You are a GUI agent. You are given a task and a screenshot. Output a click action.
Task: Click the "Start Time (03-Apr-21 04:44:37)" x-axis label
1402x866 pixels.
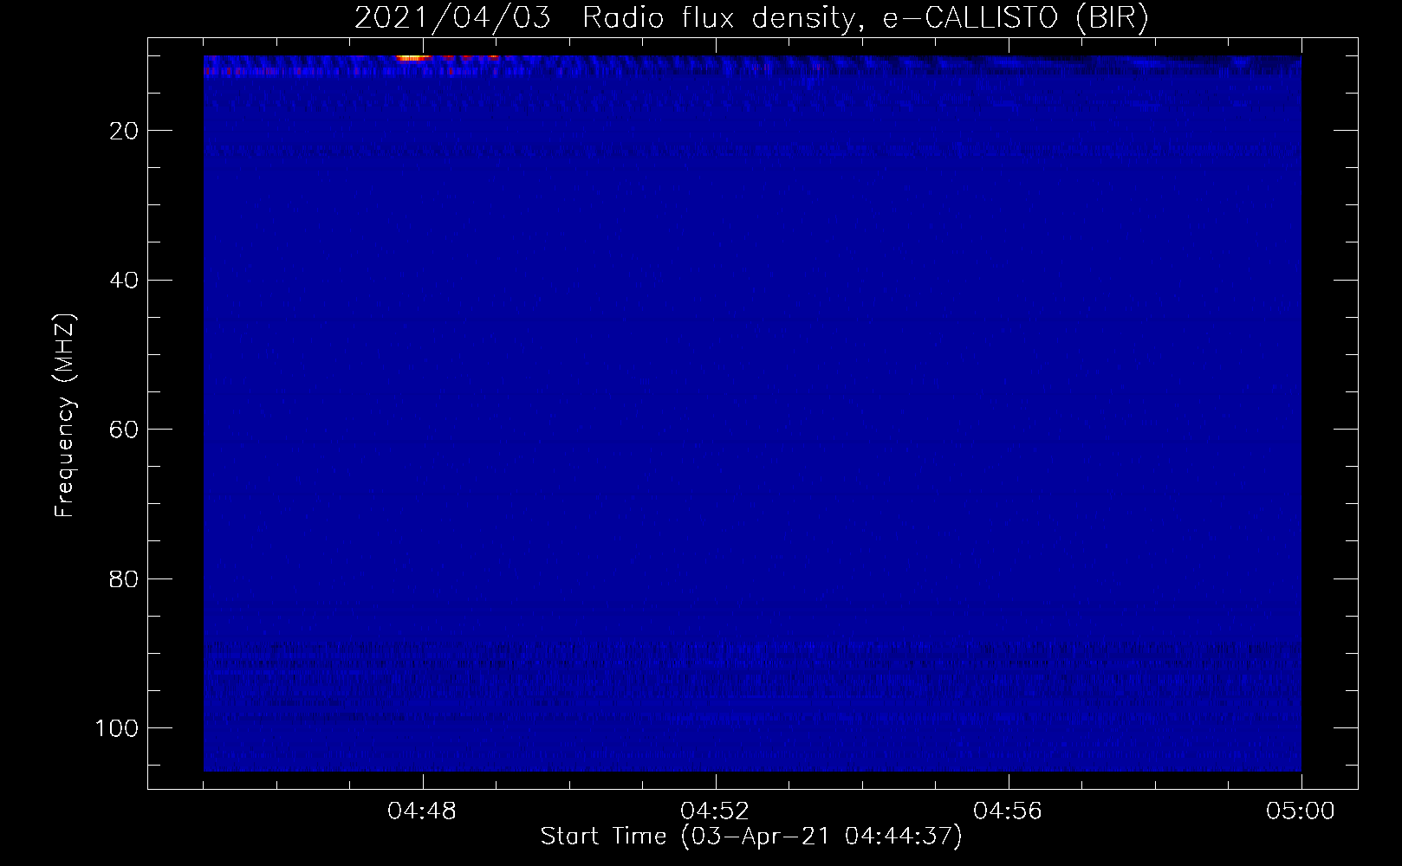tap(751, 837)
